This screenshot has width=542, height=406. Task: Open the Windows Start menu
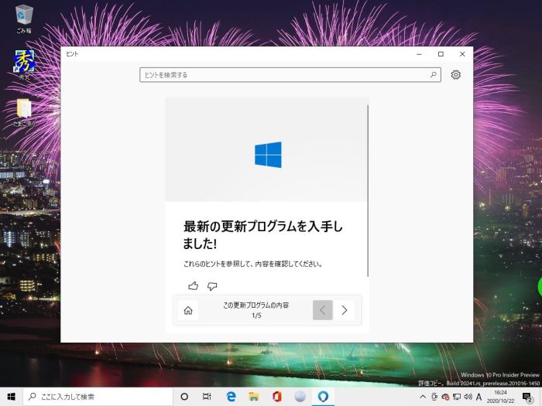pyautogui.click(x=11, y=397)
